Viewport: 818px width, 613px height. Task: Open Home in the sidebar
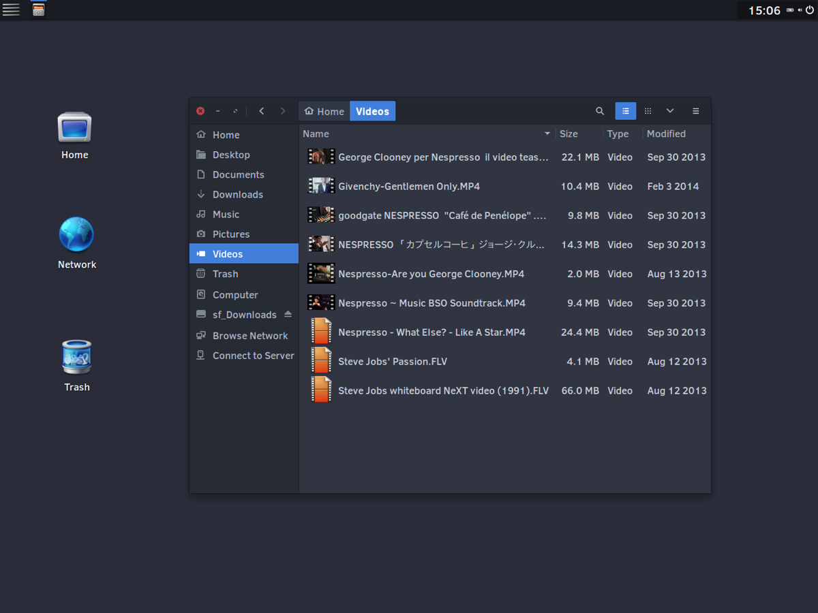pyautogui.click(x=244, y=135)
